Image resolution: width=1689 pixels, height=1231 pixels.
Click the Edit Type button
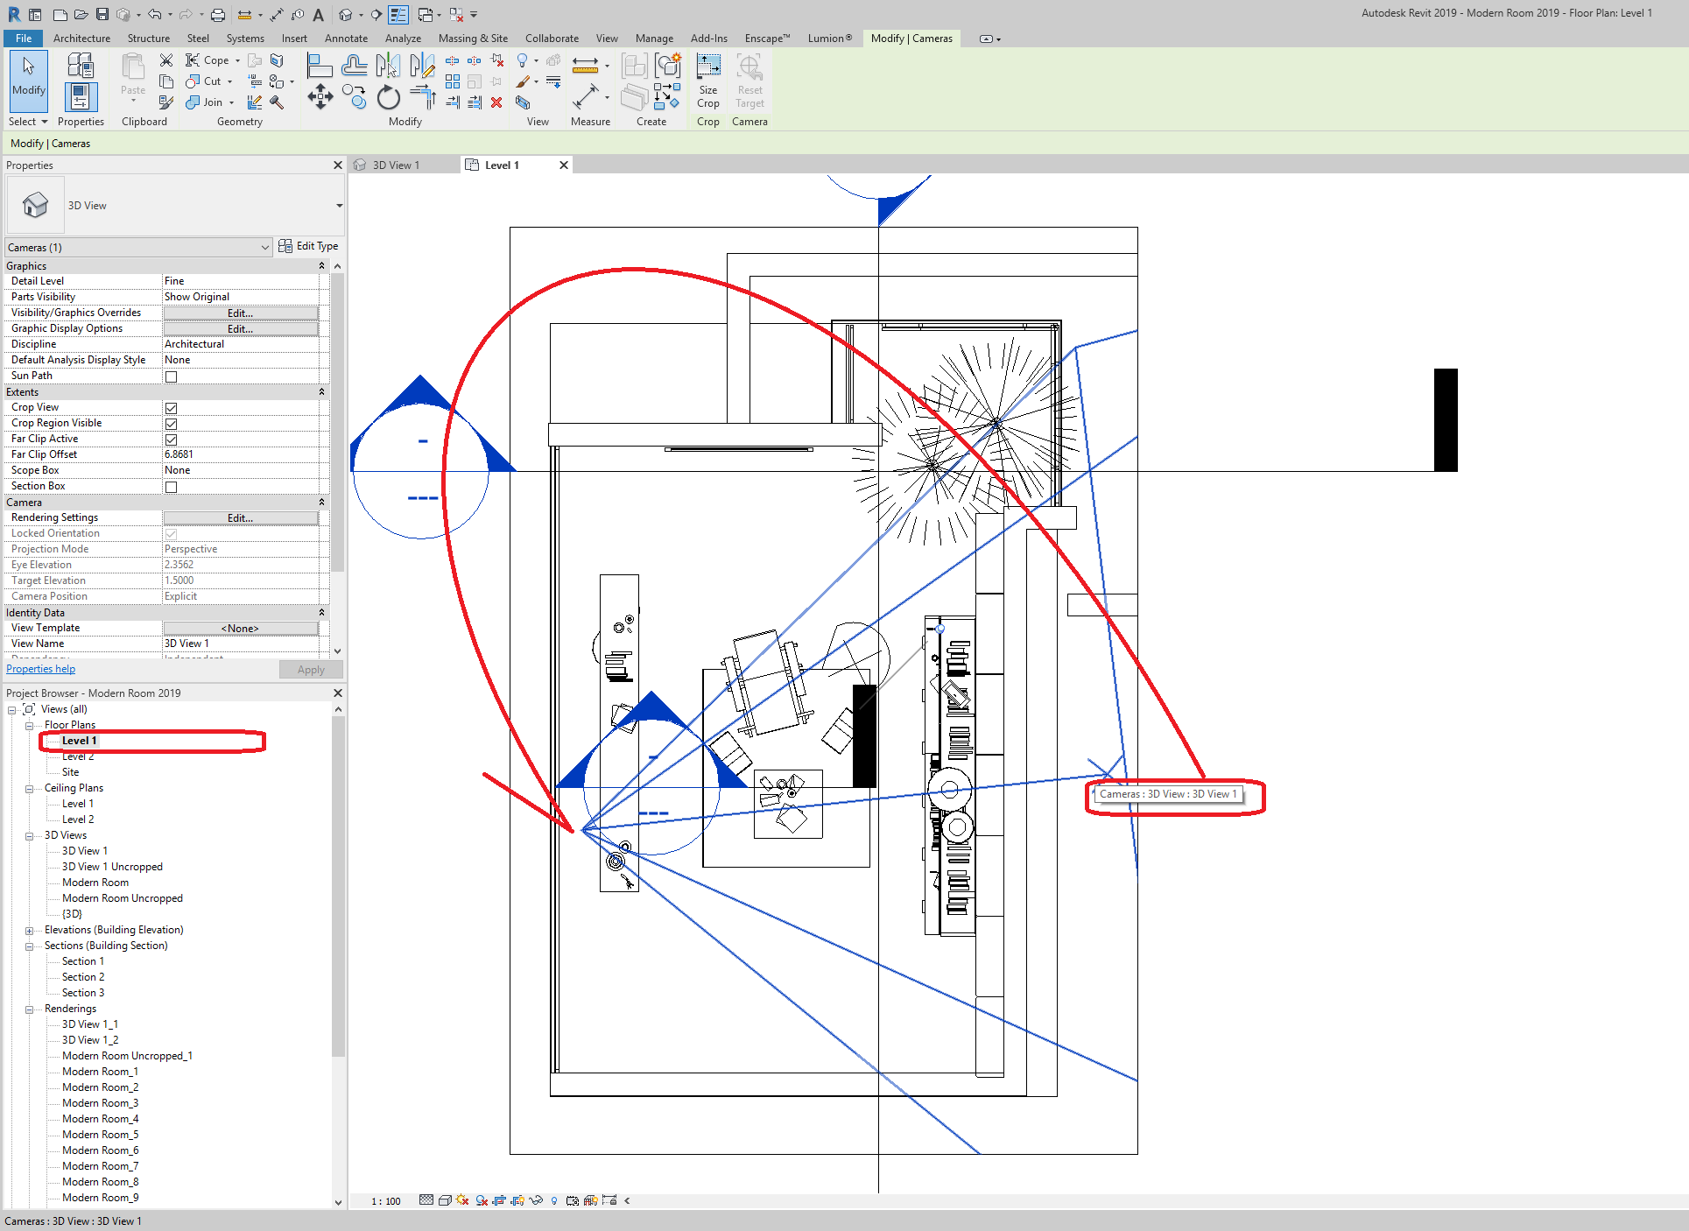309,247
